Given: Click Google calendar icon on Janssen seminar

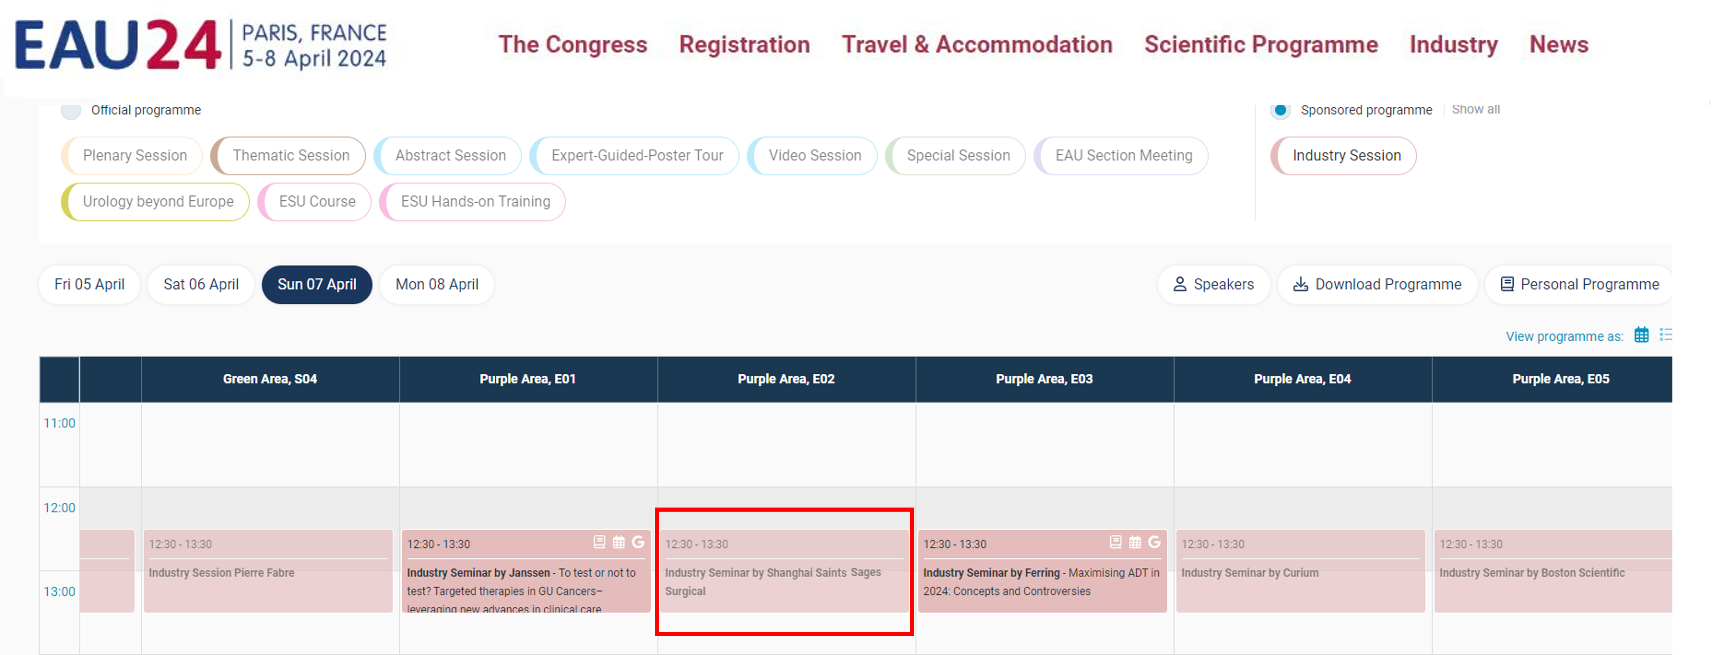Looking at the screenshot, I should click(x=638, y=542).
